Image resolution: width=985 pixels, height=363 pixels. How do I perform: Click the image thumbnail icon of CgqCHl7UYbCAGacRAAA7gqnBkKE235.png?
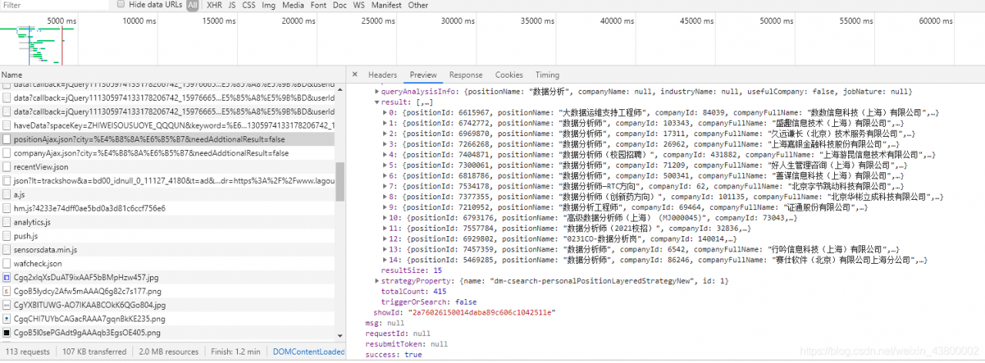pyautogui.click(x=7, y=318)
